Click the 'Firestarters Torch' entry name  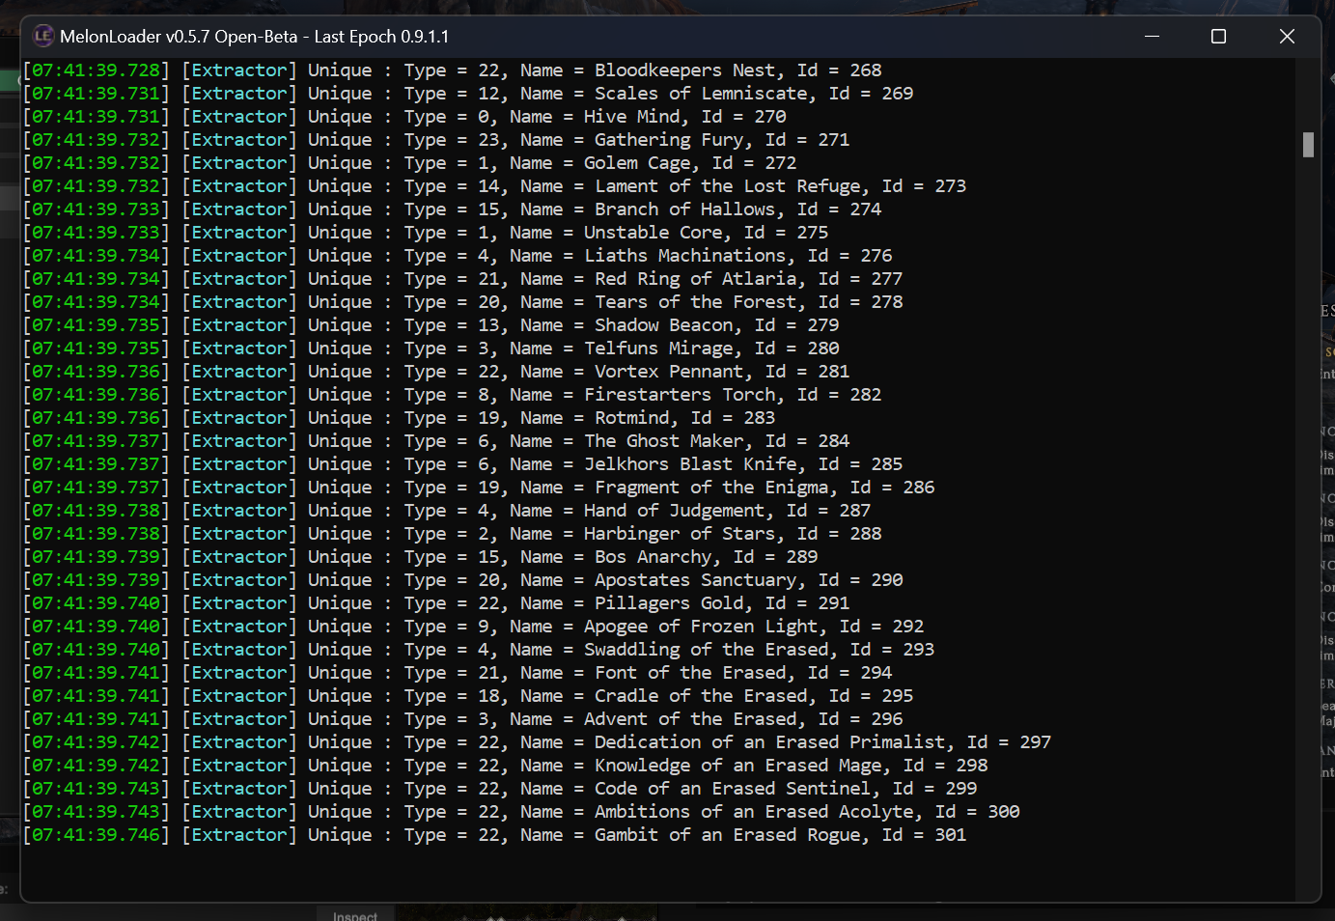click(680, 395)
